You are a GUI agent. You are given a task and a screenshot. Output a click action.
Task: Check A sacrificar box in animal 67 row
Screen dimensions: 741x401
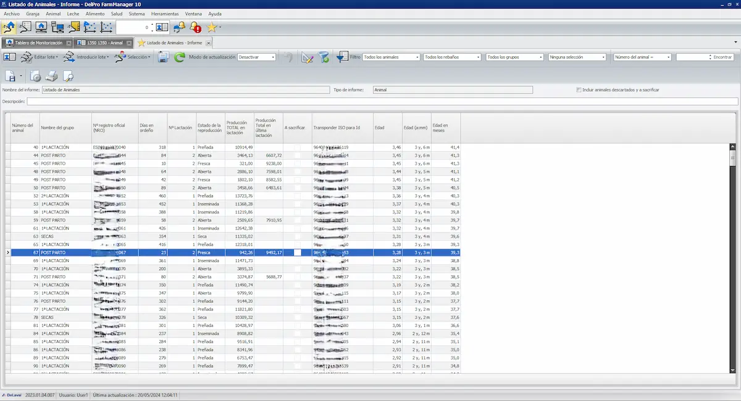[298, 252]
